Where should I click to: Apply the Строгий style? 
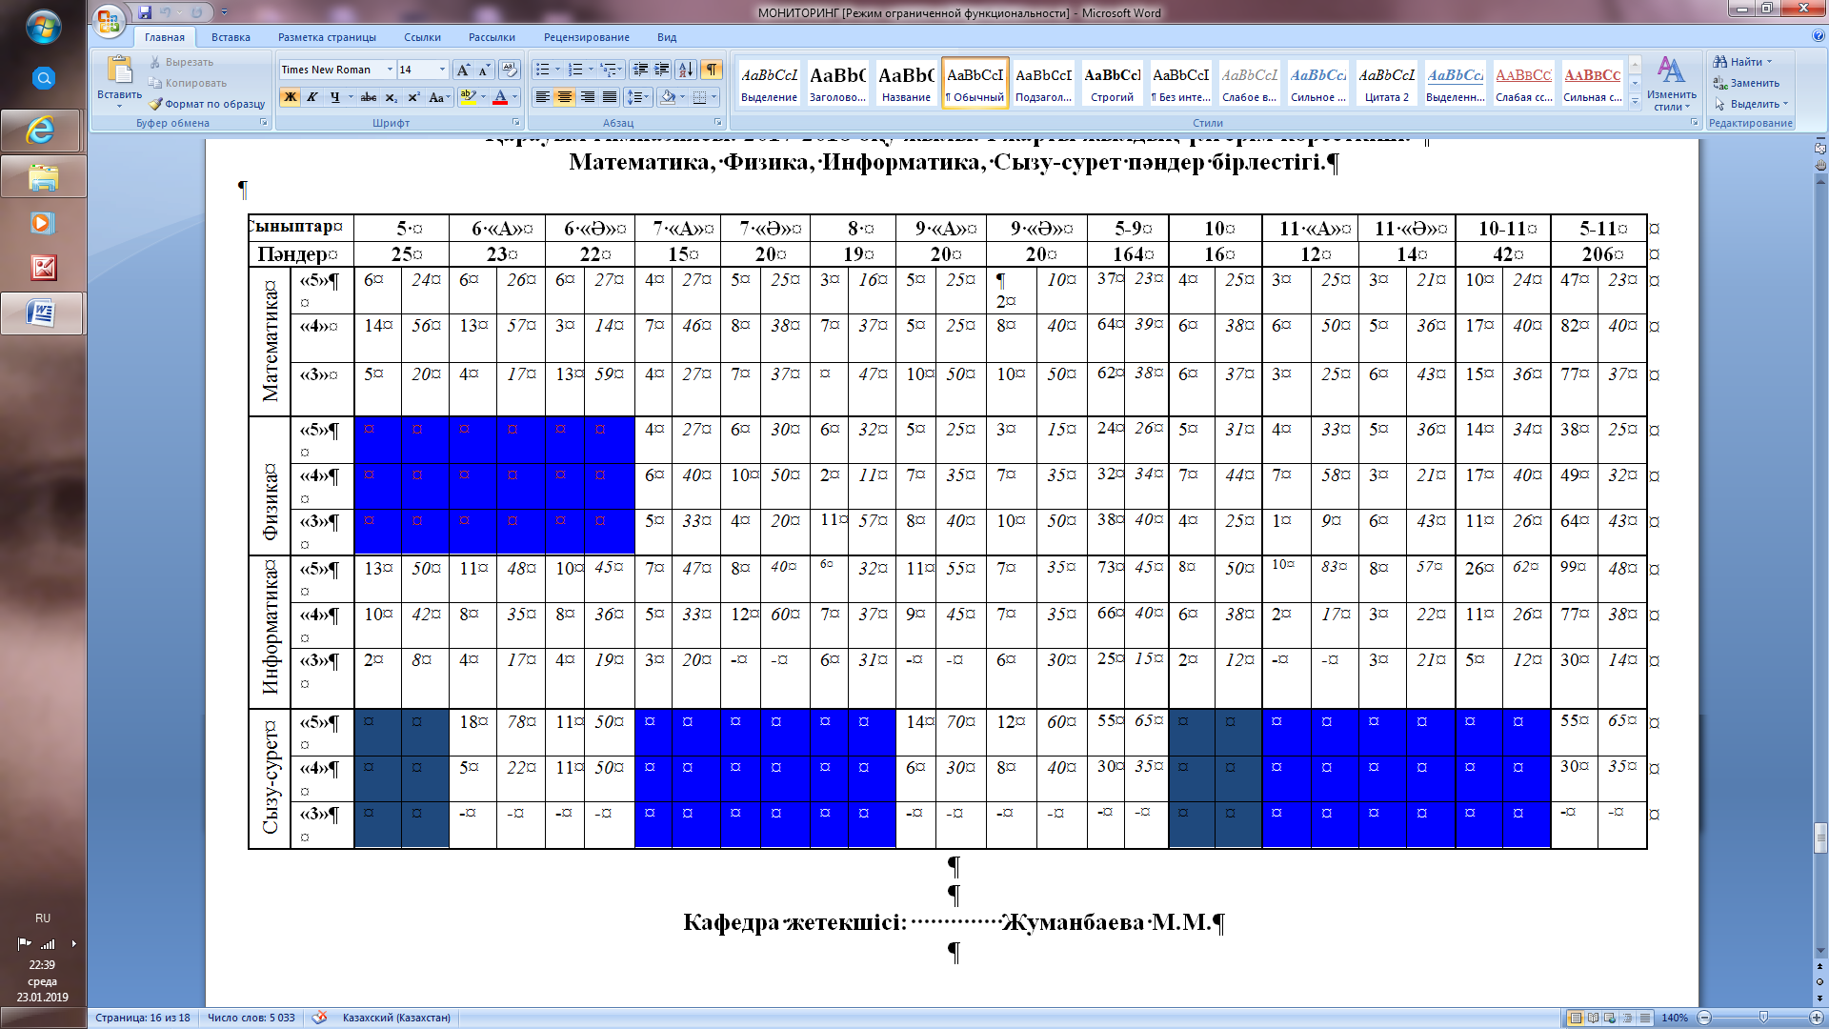(1112, 84)
